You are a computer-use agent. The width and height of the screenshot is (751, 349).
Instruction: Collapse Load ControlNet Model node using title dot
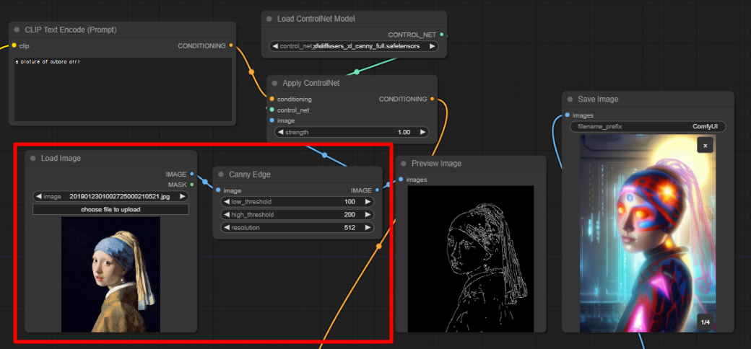click(269, 19)
